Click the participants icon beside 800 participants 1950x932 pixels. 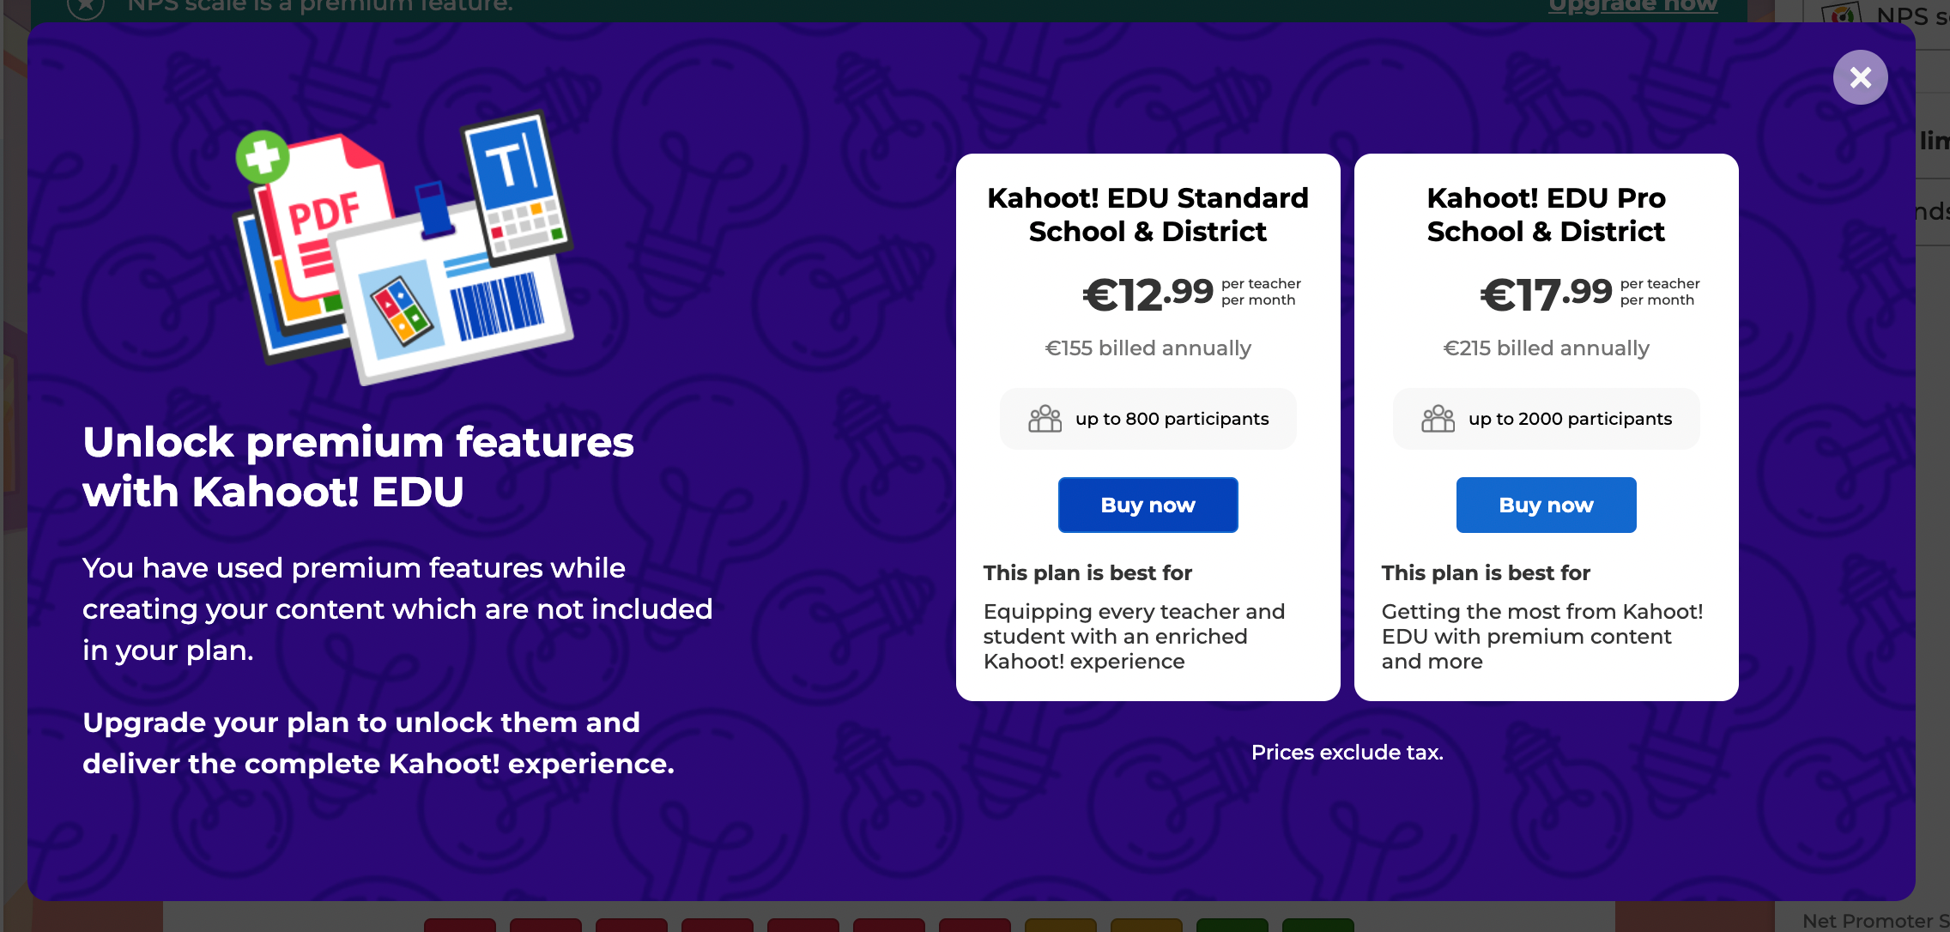click(x=1045, y=419)
